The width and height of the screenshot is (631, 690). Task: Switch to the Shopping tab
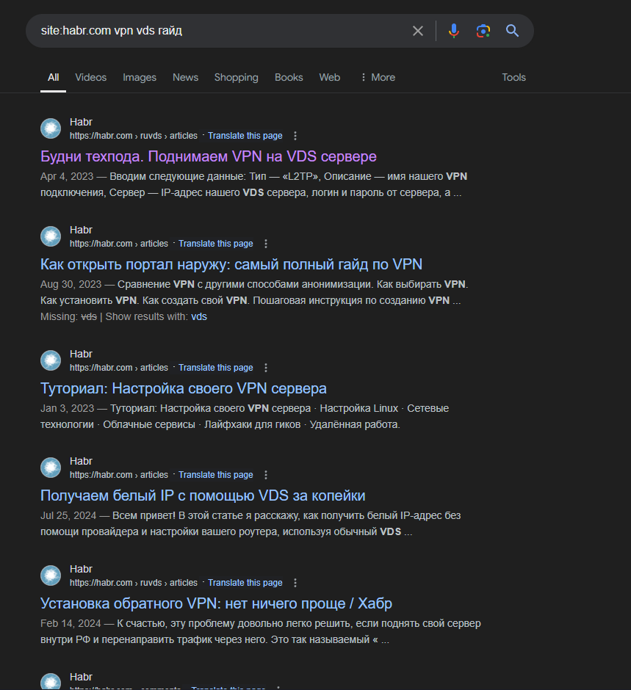click(x=236, y=77)
